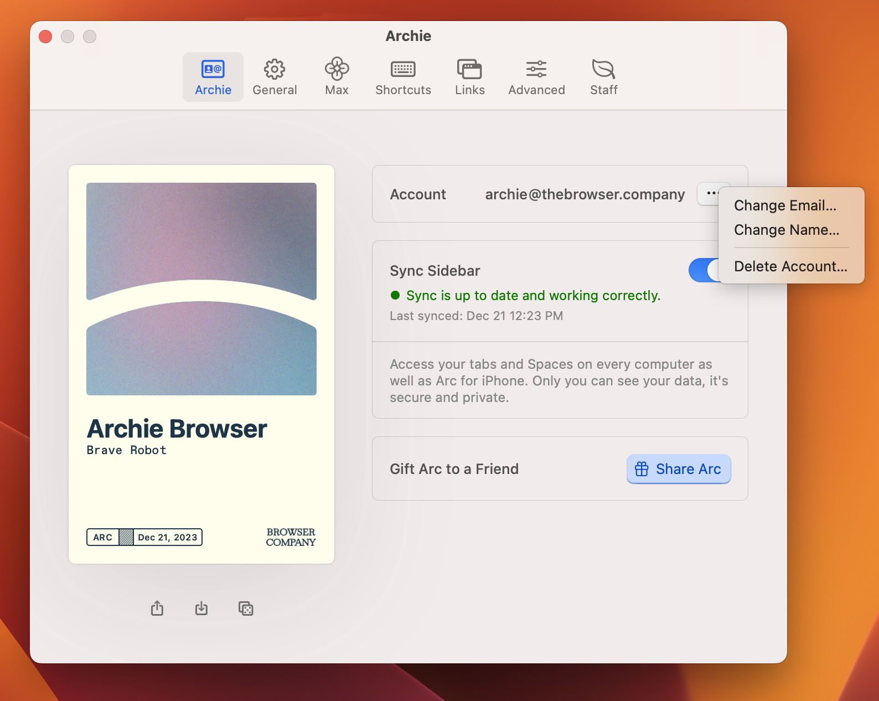Click the randomize card dice icon
The height and width of the screenshot is (701, 879).
click(246, 608)
